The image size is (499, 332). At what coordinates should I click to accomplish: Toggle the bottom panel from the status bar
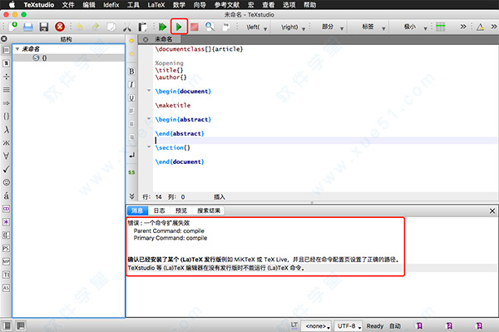(21, 325)
